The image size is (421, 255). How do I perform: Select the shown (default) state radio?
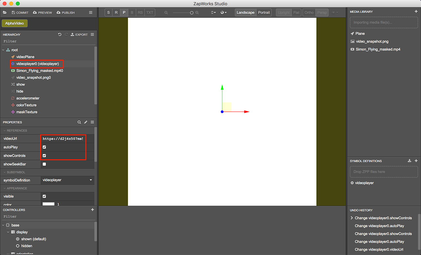pyautogui.click(x=18, y=239)
